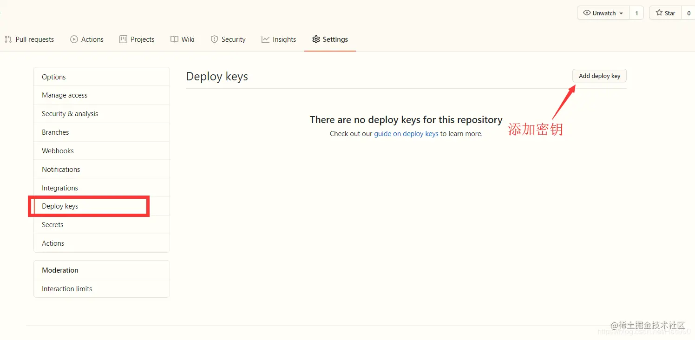The image size is (695, 340).
Task: Open the Wiki tab
Action: tap(183, 39)
